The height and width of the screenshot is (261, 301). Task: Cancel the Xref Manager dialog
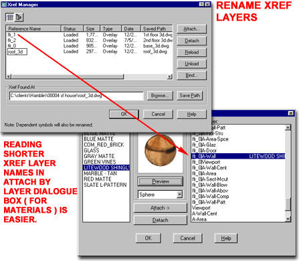click(x=158, y=114)
